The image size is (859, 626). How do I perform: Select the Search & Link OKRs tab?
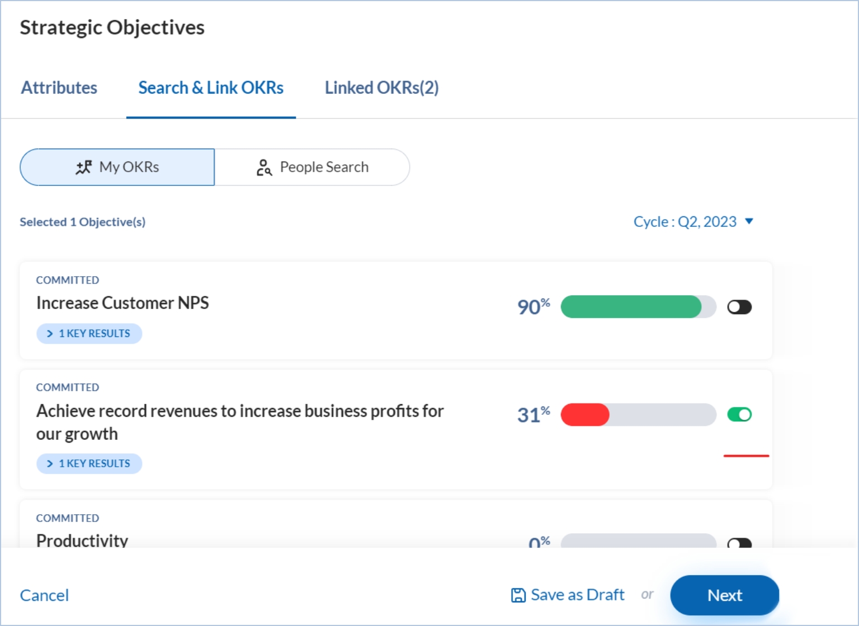click(211, 88)
